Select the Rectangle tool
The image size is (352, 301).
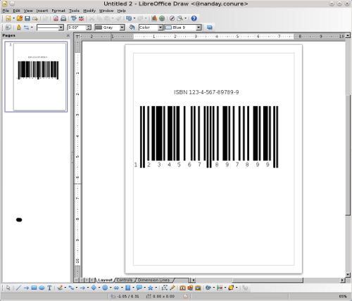[34, 288]
